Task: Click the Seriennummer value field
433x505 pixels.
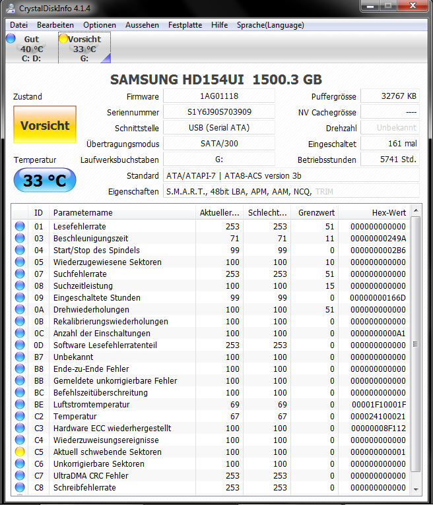Action: pyautogui.click(x=219, y=112)
